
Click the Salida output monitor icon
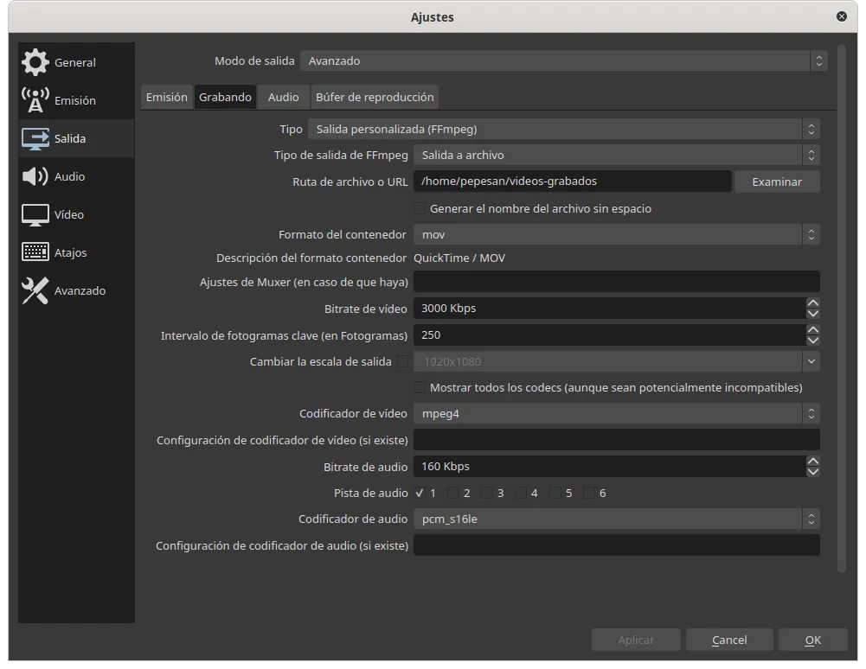click(35, 138)
